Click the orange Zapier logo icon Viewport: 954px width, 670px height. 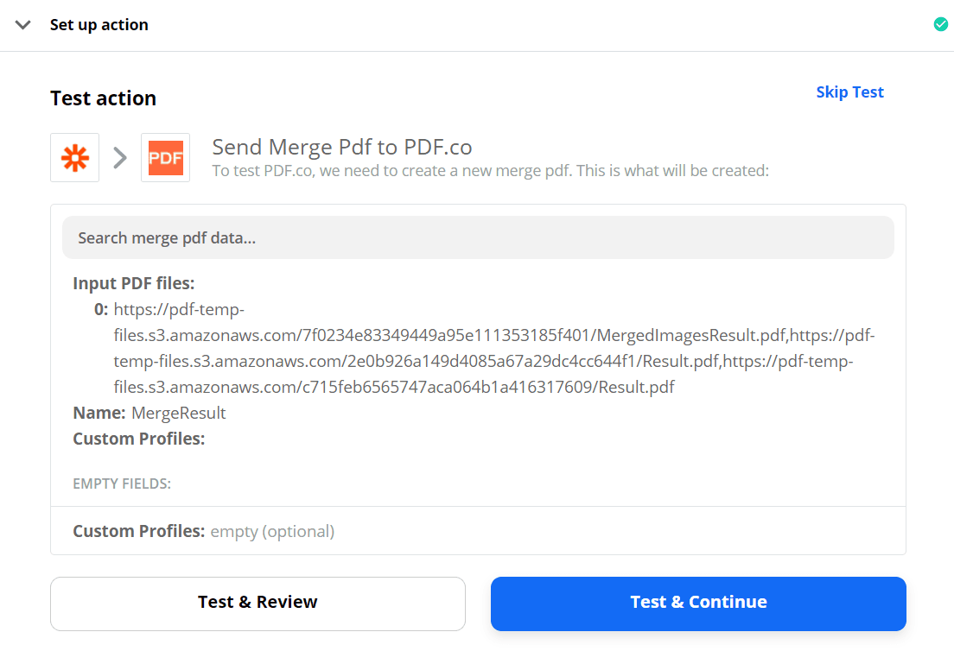point(75,158)
